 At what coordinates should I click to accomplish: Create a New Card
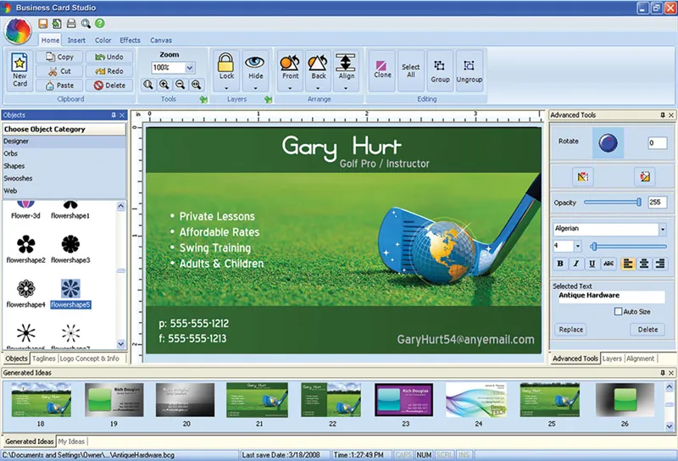(x=19, y=70)
